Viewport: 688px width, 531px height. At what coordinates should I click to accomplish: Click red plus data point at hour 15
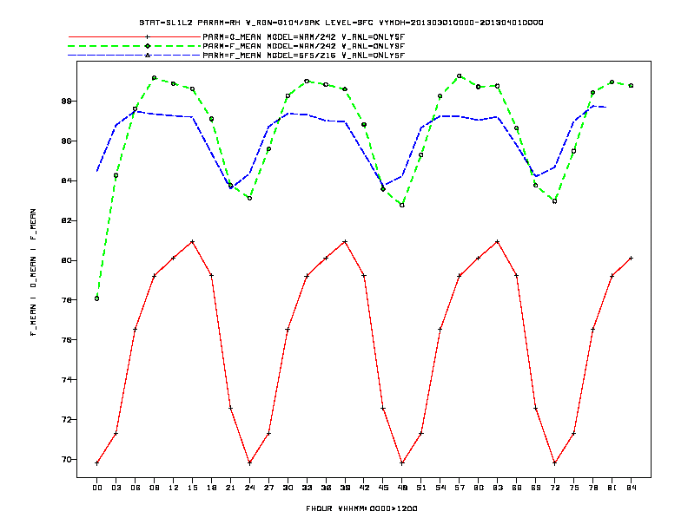192,242
